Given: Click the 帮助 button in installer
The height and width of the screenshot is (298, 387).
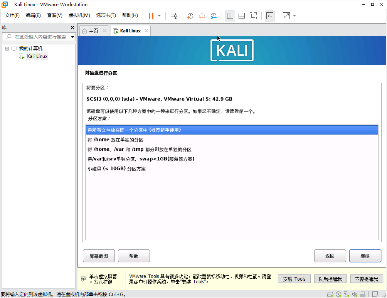Looking at the screenshot, I should [134, 256].
